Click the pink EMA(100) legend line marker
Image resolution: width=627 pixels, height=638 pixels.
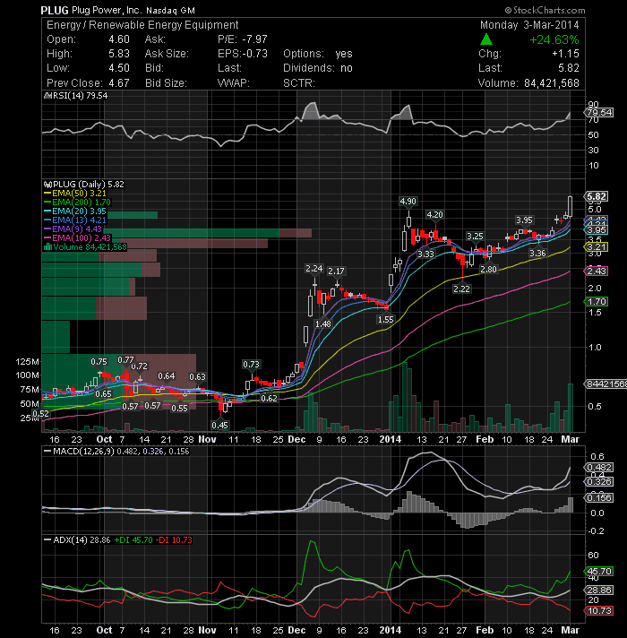coord(47,238)
